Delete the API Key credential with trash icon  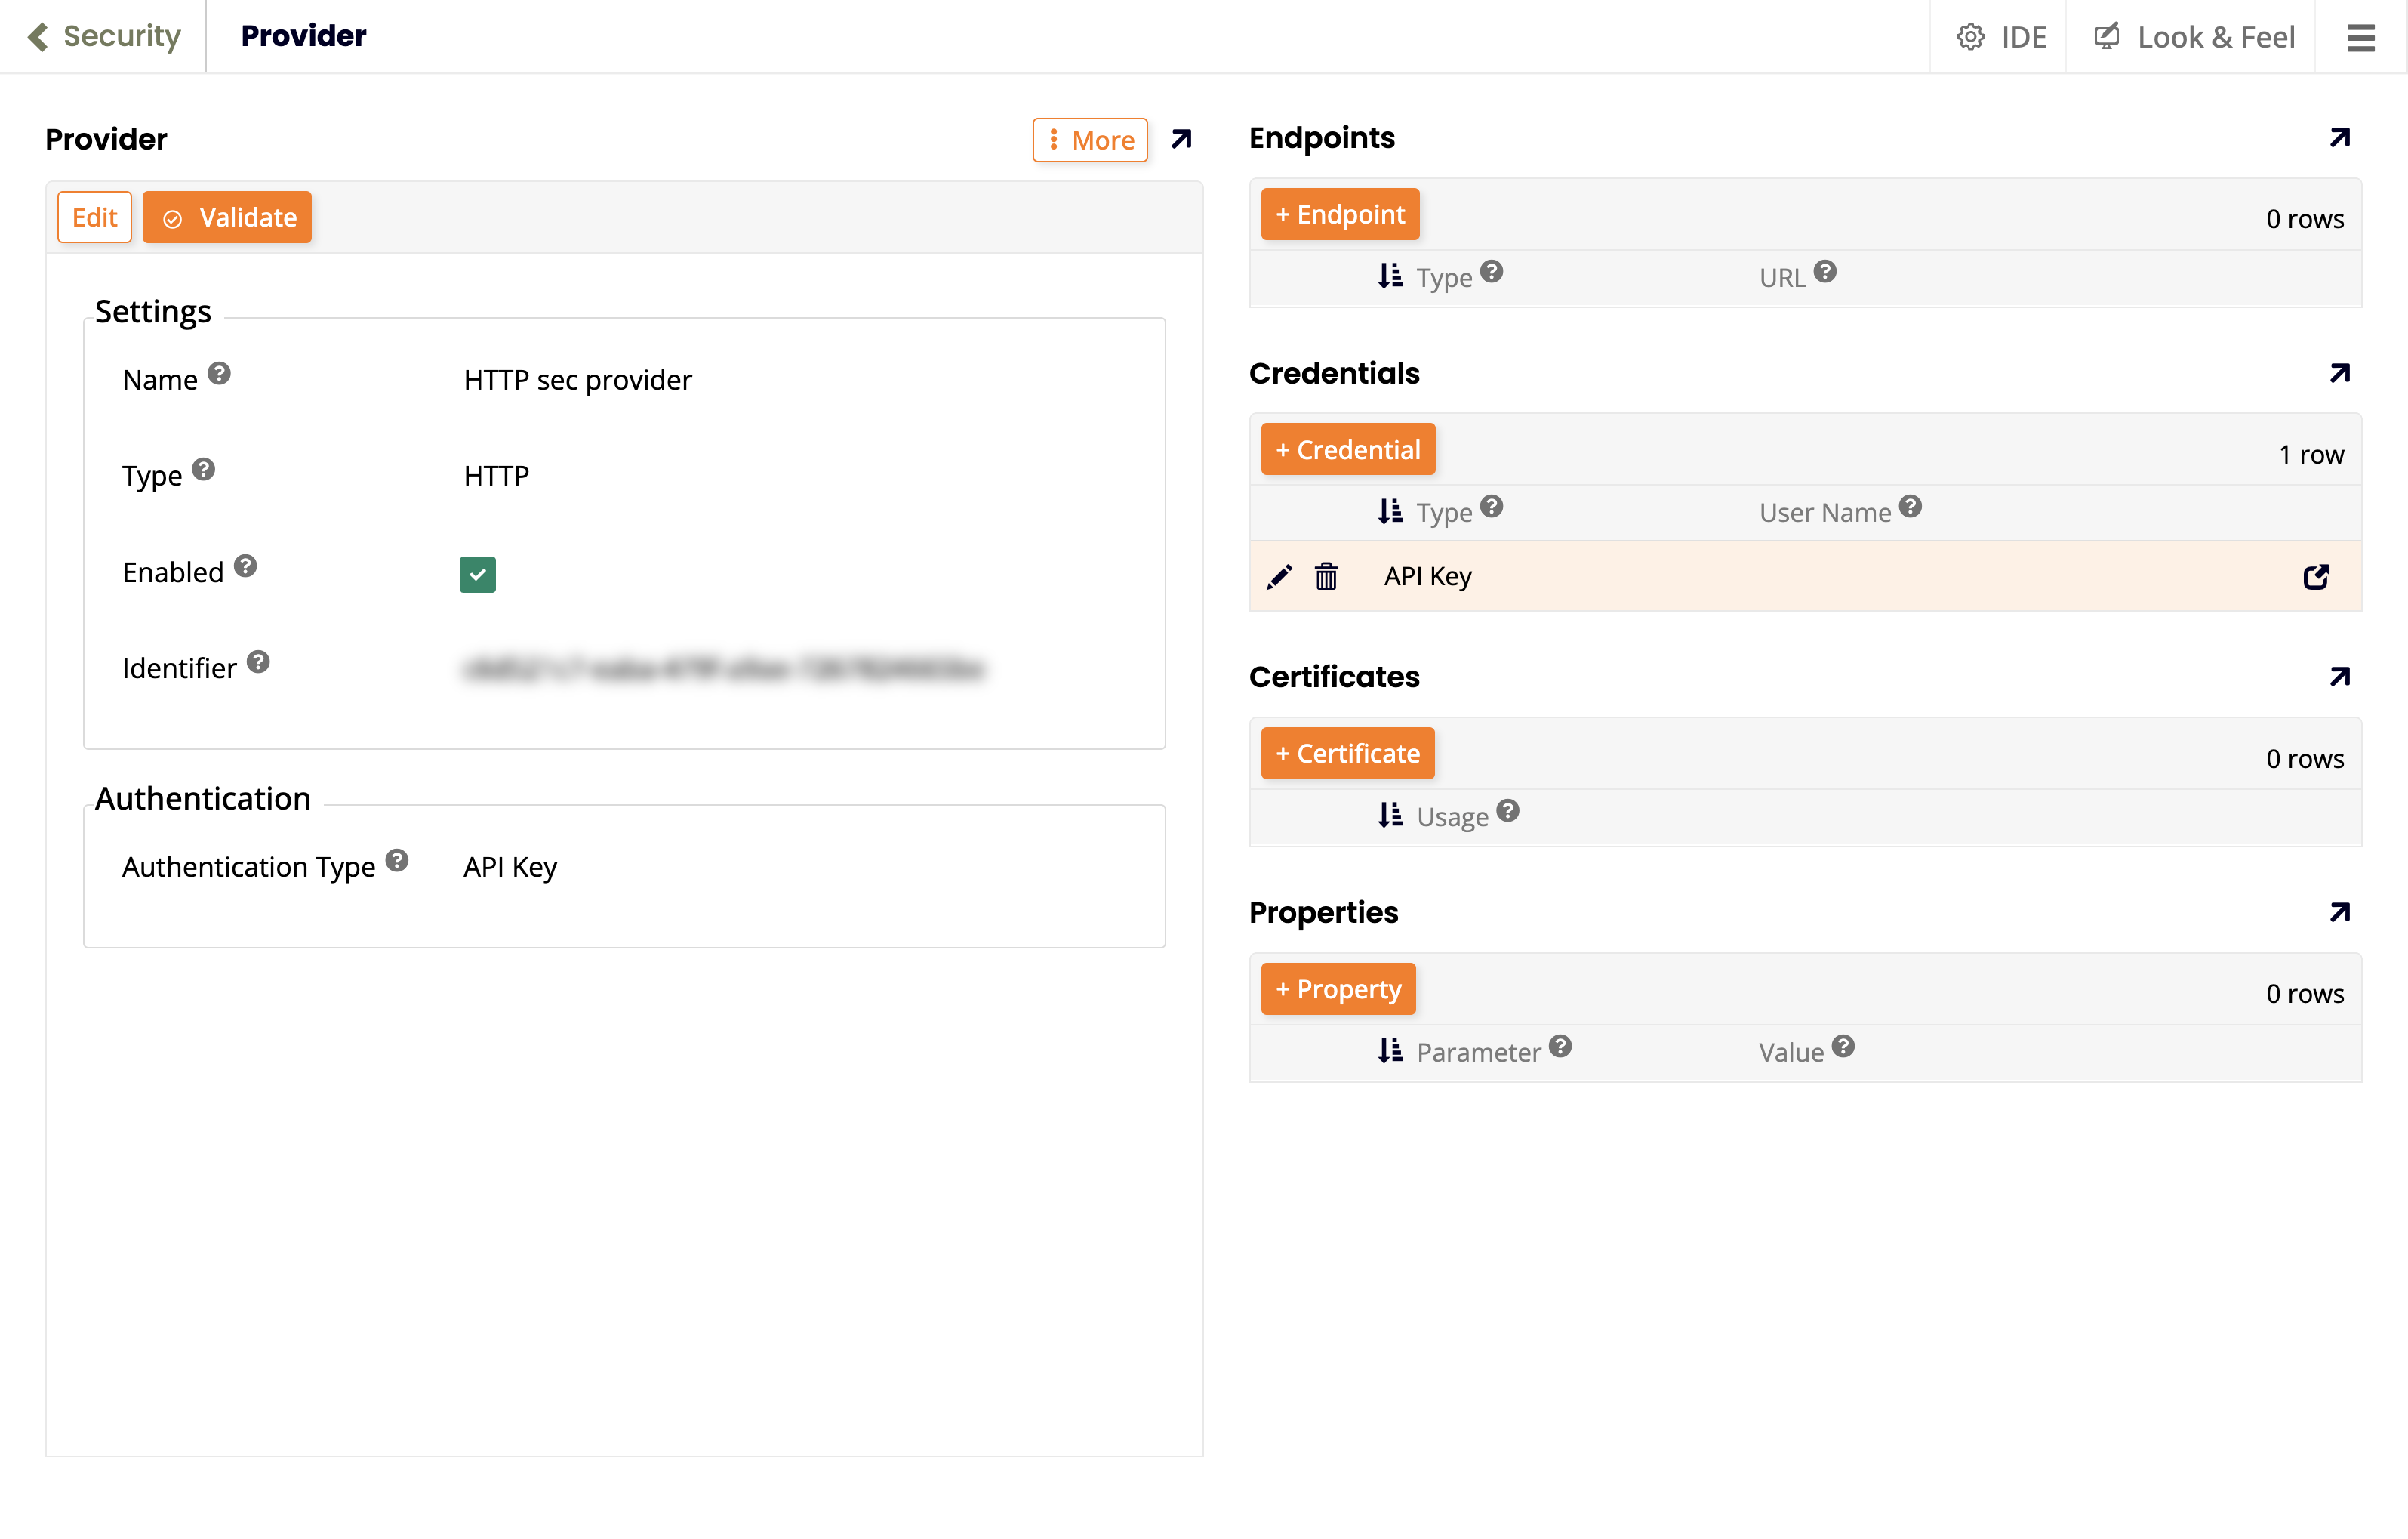[x=1326, y=576]
